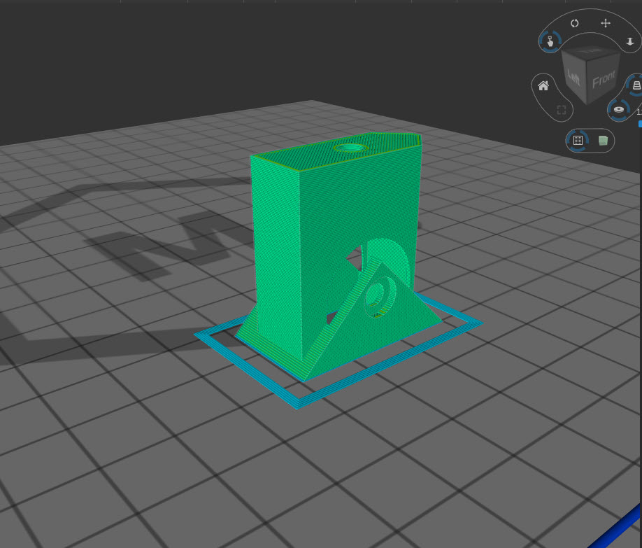Switch to Left face on view cube
The image size is (642, 548).
[573, 76]
